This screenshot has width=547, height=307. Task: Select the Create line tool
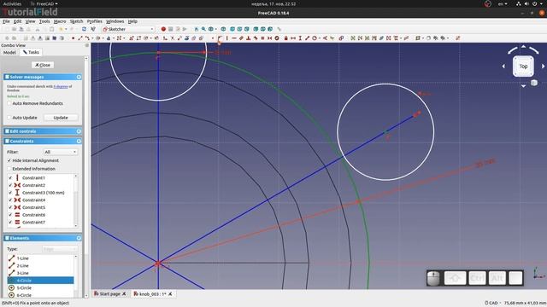click(79, 38)
